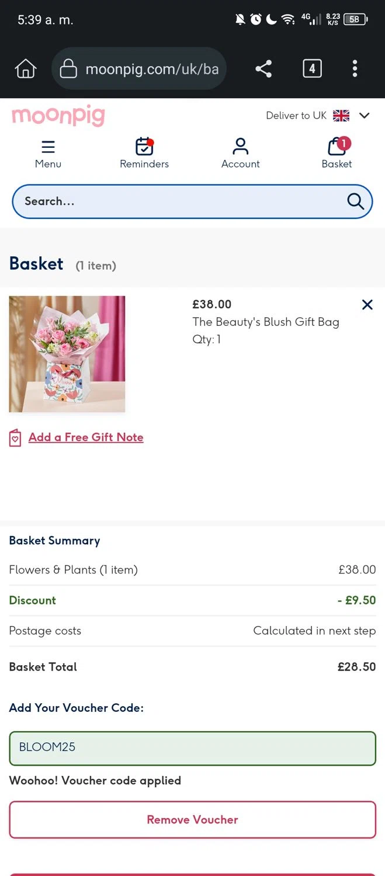
Task: Tap the search magnifier icon
Action: tap(355, 201)
